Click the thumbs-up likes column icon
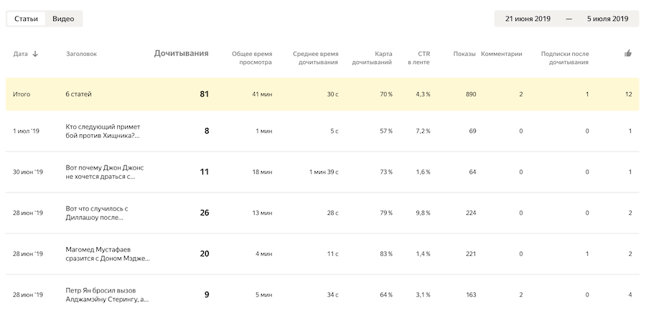Image resolution: width=646 pixels, height=314 pixels. [x=628, y=53]
